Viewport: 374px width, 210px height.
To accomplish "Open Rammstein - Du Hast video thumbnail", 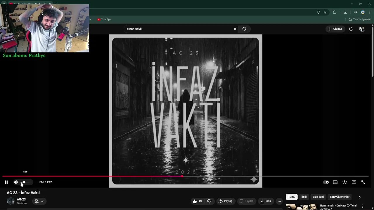I will (302, 207).
